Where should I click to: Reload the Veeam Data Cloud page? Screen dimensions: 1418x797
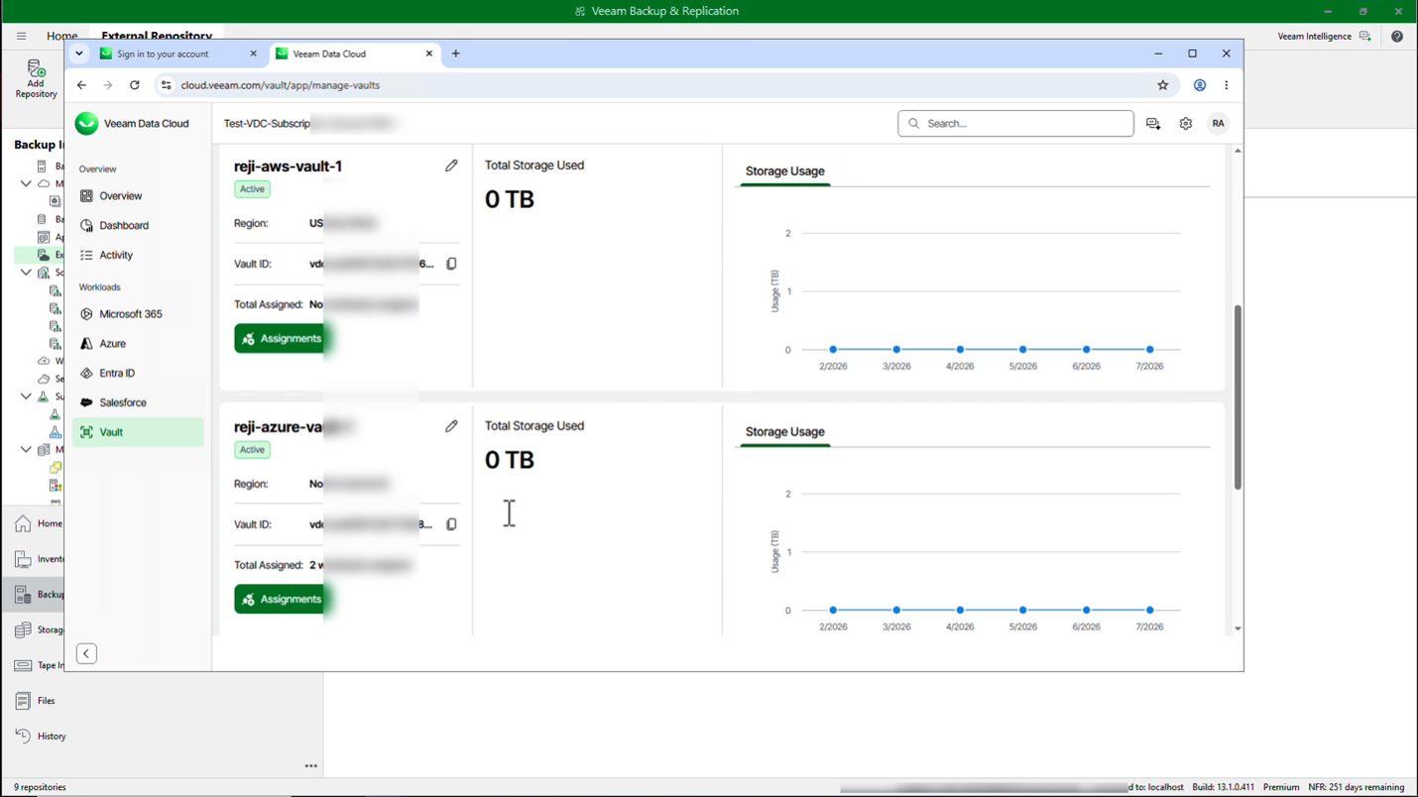135,85
